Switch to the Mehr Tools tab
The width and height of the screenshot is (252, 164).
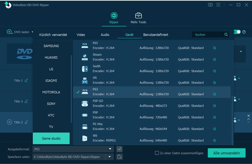pyautogui.click(x=138, y=18)
